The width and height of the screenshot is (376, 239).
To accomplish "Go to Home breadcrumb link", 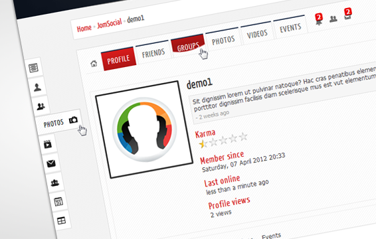I will tap(84, 29).
